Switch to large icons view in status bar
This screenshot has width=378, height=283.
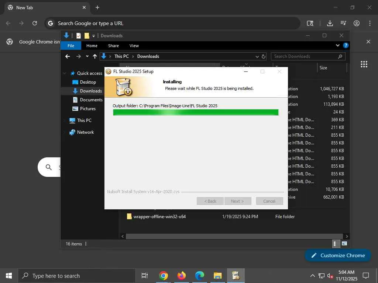(x=344, y=244)
